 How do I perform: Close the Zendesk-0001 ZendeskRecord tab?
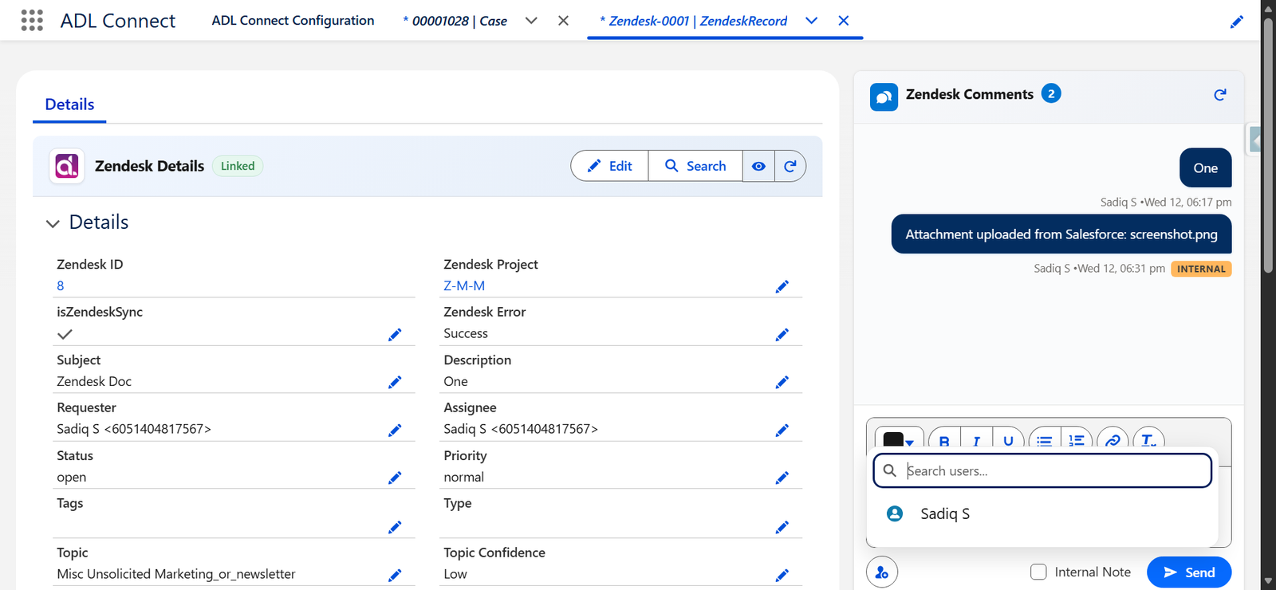click(843, 21)
